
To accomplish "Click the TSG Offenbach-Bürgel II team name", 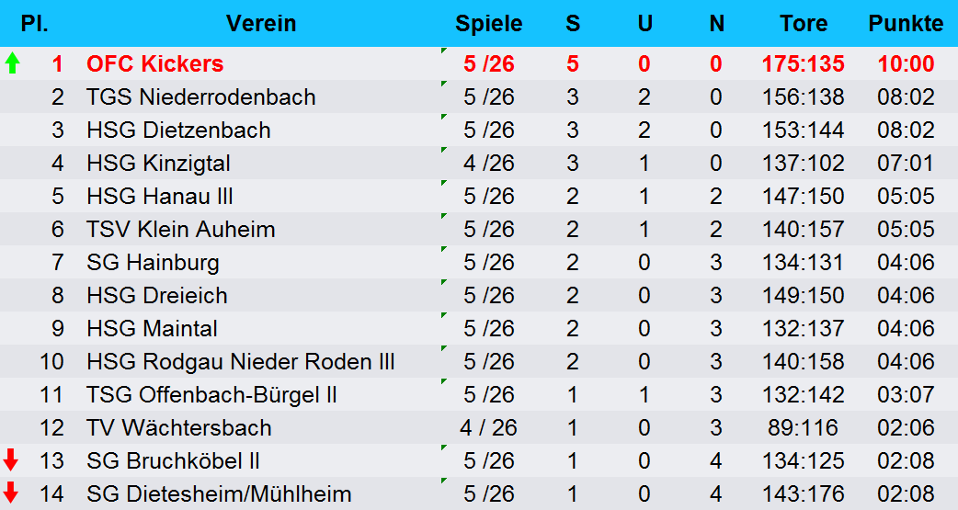I will (212, 394).
